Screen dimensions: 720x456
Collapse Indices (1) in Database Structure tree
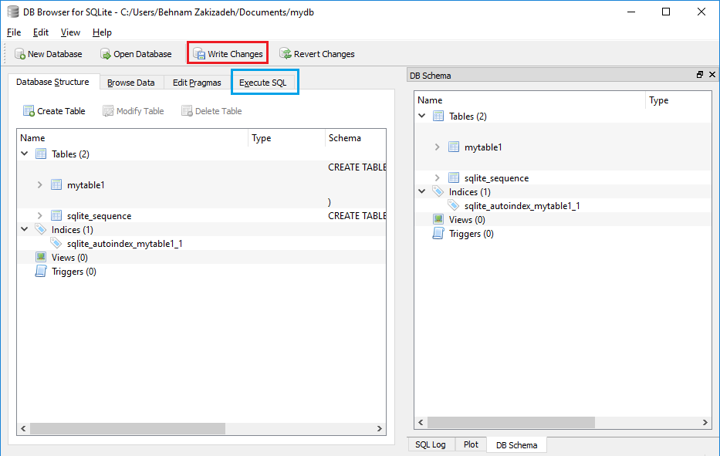(x=25, y=230)
